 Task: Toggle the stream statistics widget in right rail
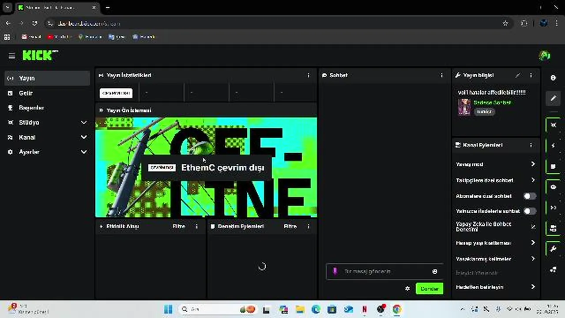pos(553,125)
